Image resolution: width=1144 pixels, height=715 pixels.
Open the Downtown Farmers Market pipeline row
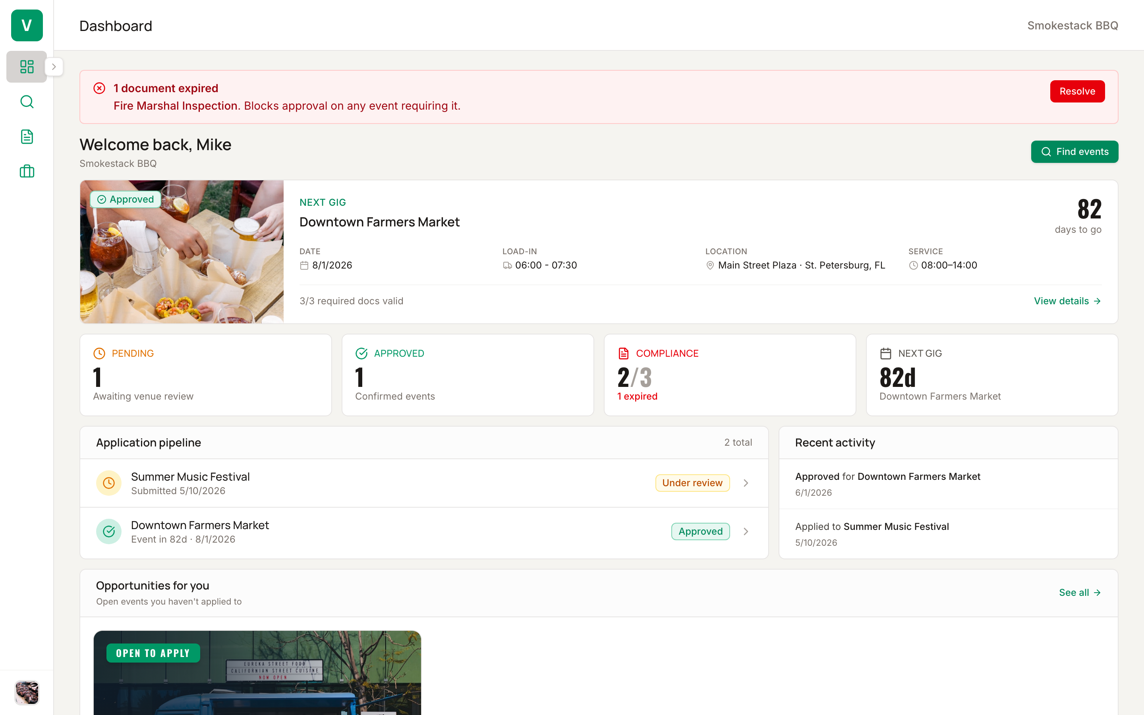pyautogui.click(x=424, y=532)
